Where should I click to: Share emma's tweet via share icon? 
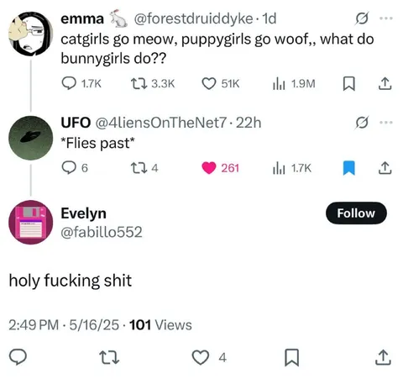click(x=385, y=83)
